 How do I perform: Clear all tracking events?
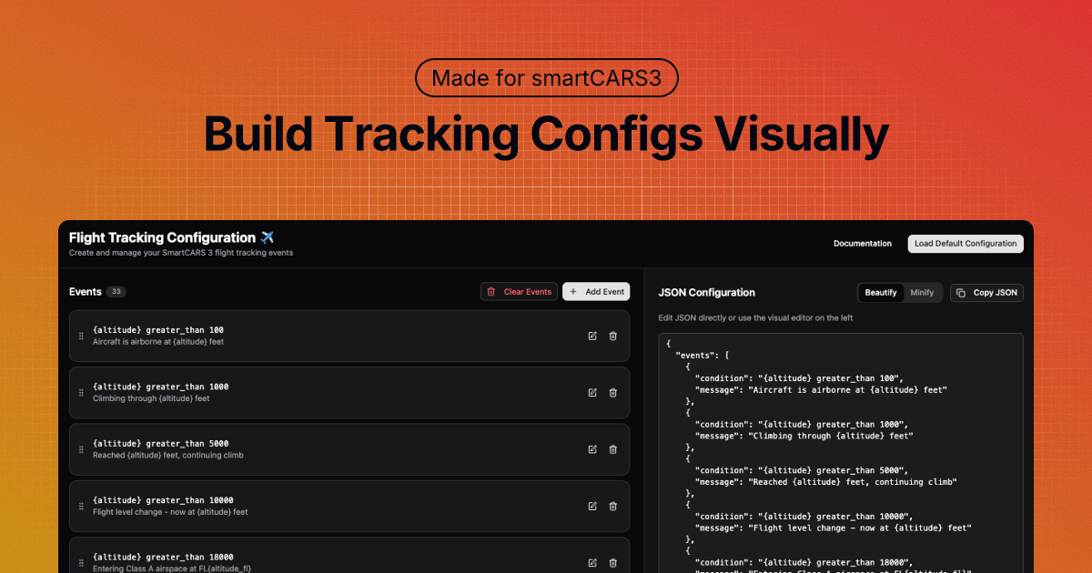pos(519,291)
